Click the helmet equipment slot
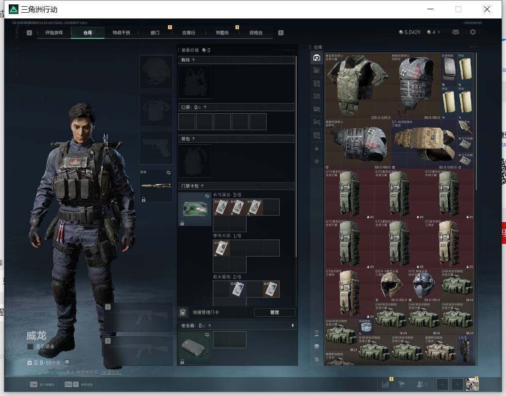 point(156,72)
